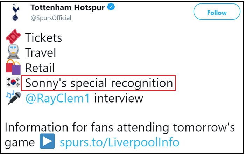This screenshot has width=245, height=155.
Task: Click the word interview
Action: pos(119,98)
